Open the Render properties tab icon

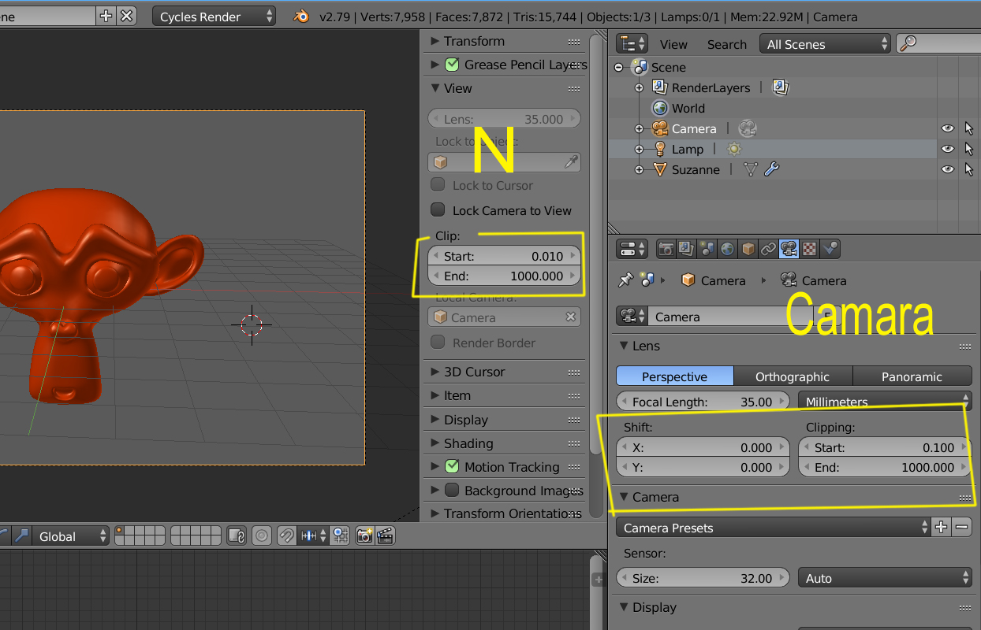[x=666, y=249]
